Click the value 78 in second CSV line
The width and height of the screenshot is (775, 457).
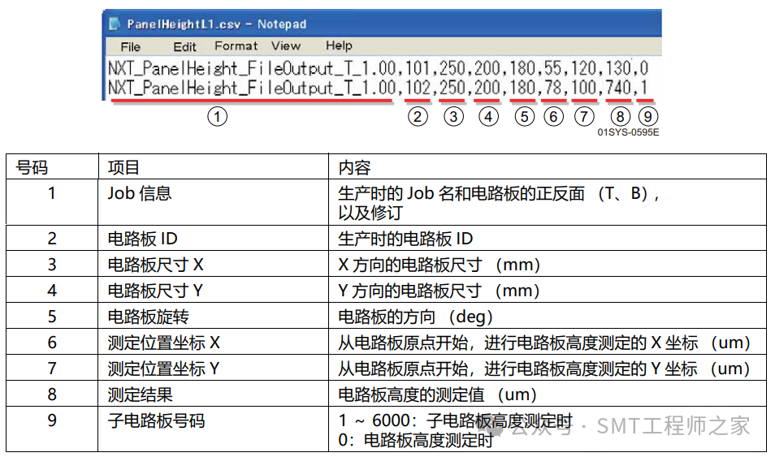tap(553, 88)
